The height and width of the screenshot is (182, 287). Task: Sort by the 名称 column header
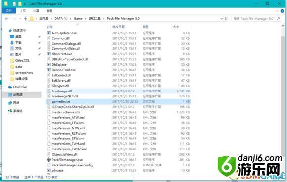pyautogui.click(x=49, y=27)
